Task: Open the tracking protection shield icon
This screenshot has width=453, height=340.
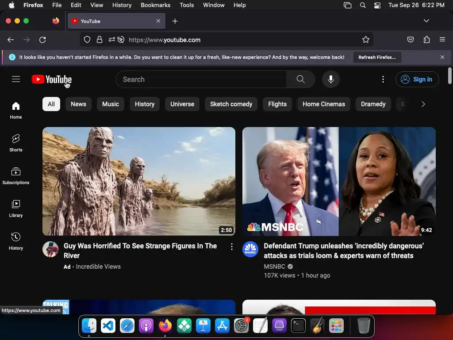Action: pyautogui.click(x=87, y=39)
